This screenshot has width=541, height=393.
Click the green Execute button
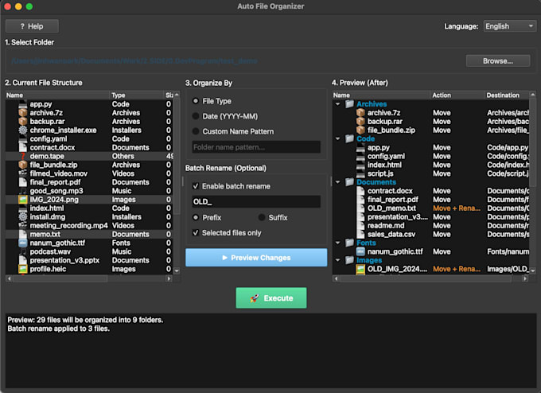(271, 298)
